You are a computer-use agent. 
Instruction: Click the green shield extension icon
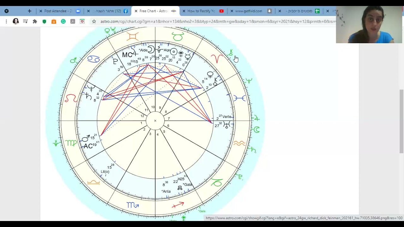pyautogui.click(x=44, y=21)
